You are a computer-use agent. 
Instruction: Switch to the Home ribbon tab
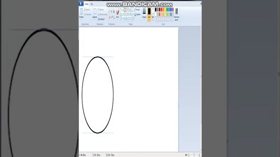tap(87, 4)
